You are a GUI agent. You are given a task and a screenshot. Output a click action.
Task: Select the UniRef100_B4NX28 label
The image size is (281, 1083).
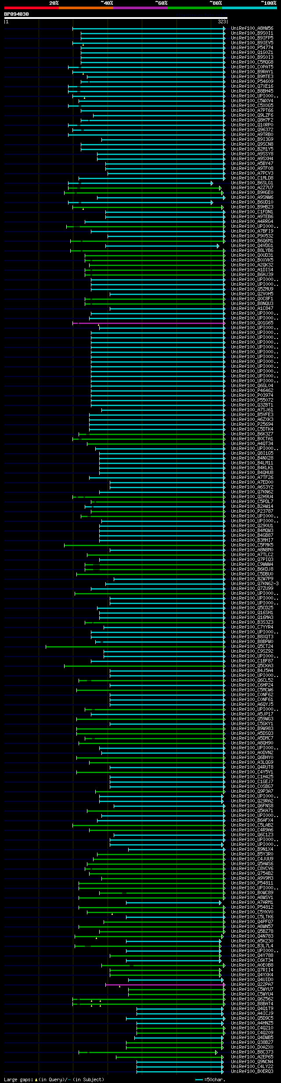tap(252, 458)
